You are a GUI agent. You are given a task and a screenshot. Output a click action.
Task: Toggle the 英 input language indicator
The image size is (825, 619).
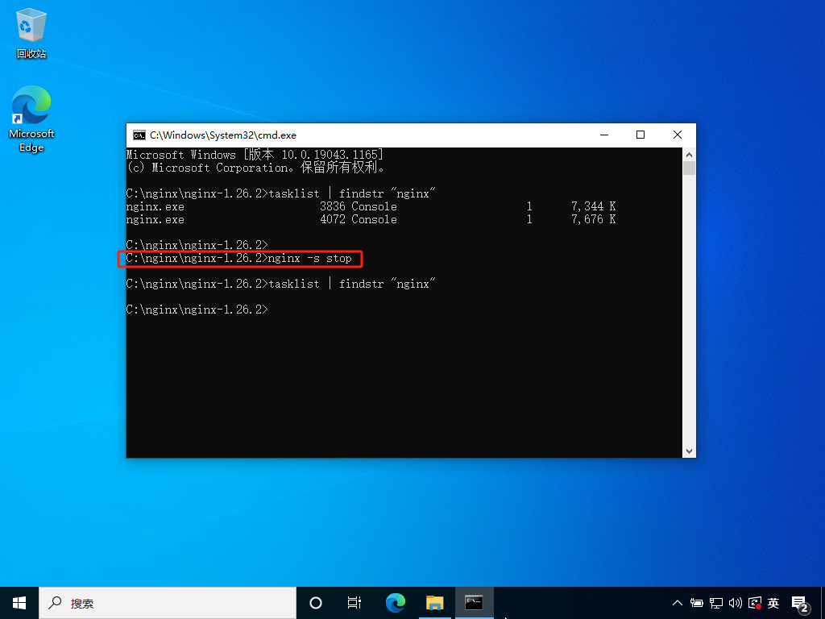(773, 603)
